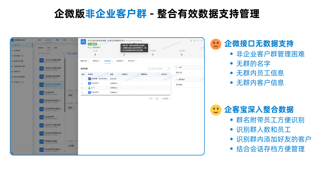This screenshot has height=176, width=314.
Task: Open 全局搜索 in the left sidebar
Action: point(17,51)
